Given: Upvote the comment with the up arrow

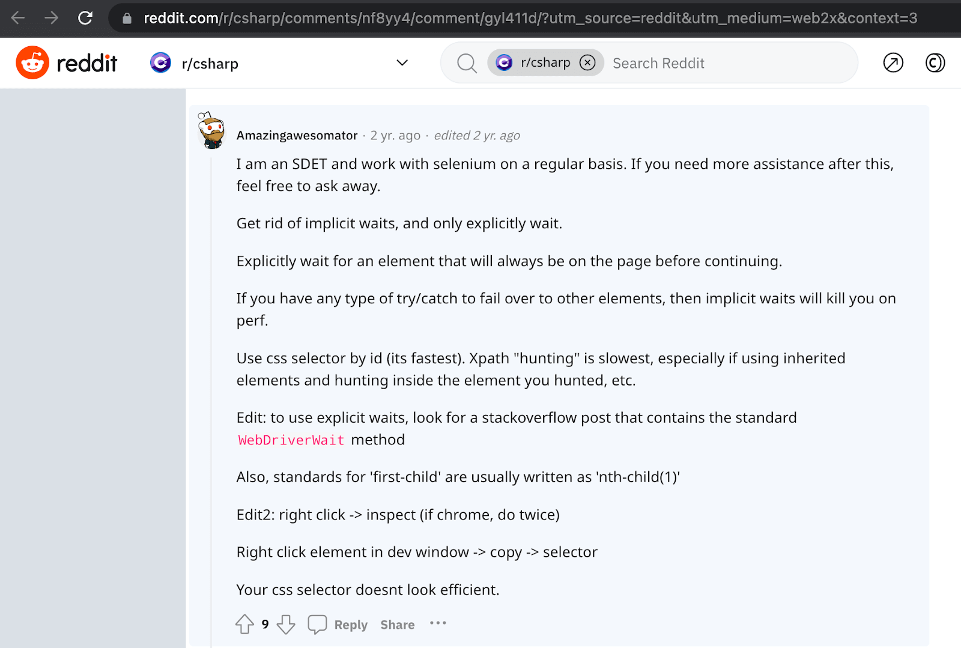Looking at the screenshot, I should pos(244,625).
